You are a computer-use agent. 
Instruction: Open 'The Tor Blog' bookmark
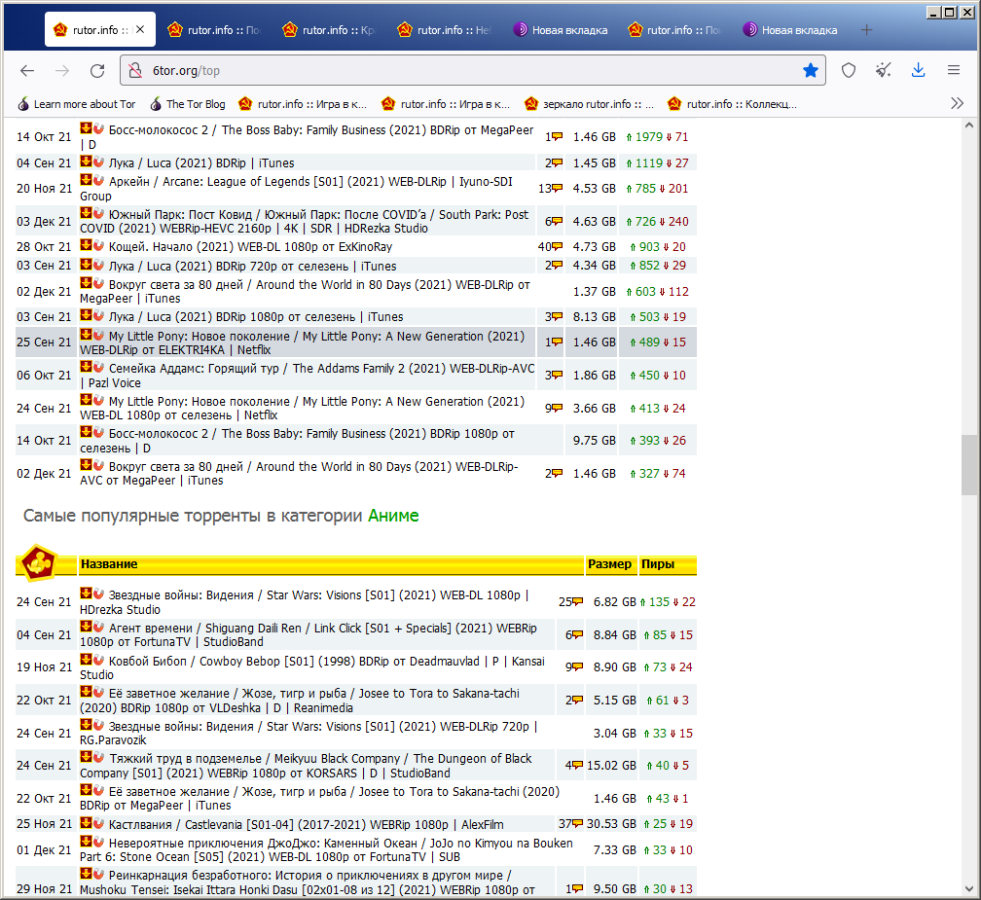tap(188, 104)
